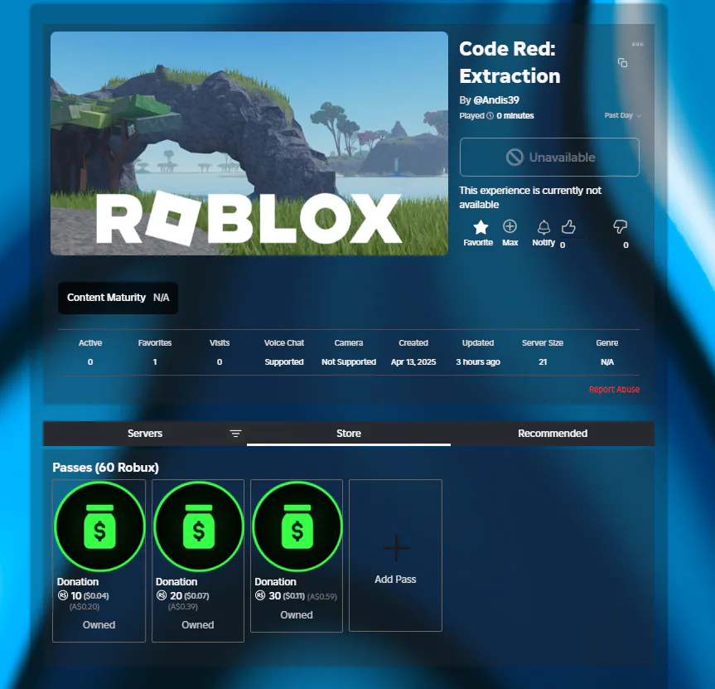The image size is (715, 689).
Task: Click the thumbs up like icon
Action: 568,227
